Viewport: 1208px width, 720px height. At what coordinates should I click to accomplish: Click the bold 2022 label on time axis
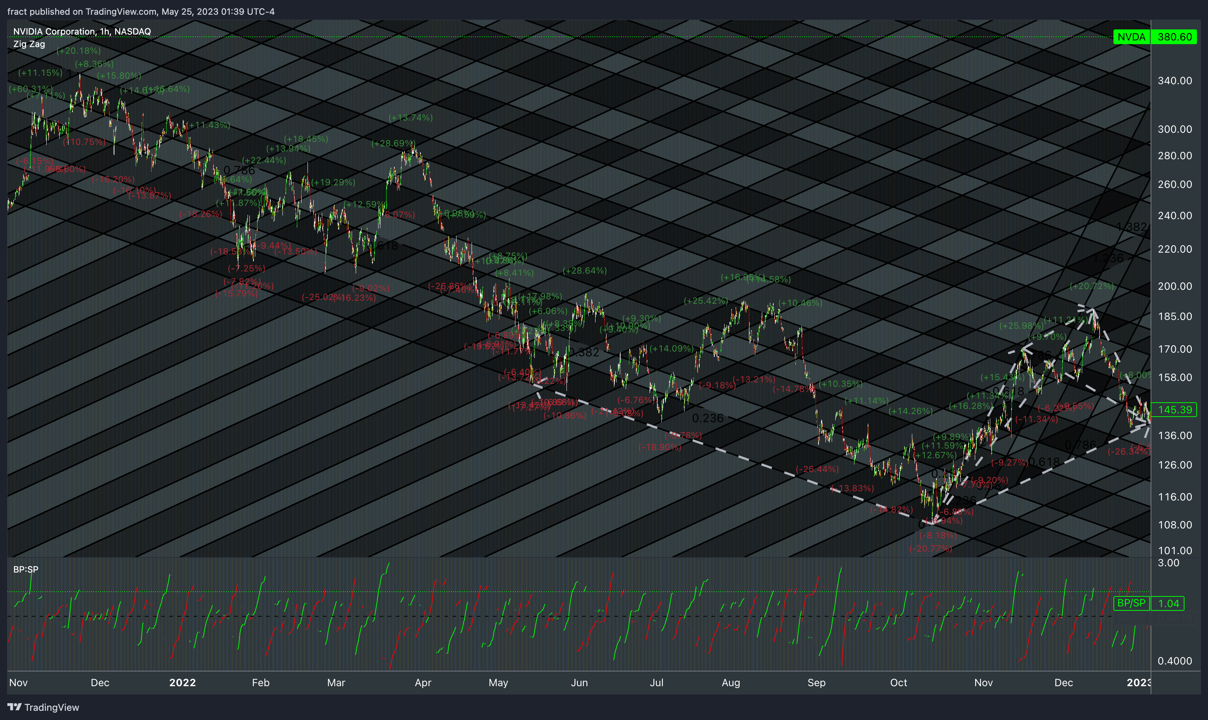[182, 682]
